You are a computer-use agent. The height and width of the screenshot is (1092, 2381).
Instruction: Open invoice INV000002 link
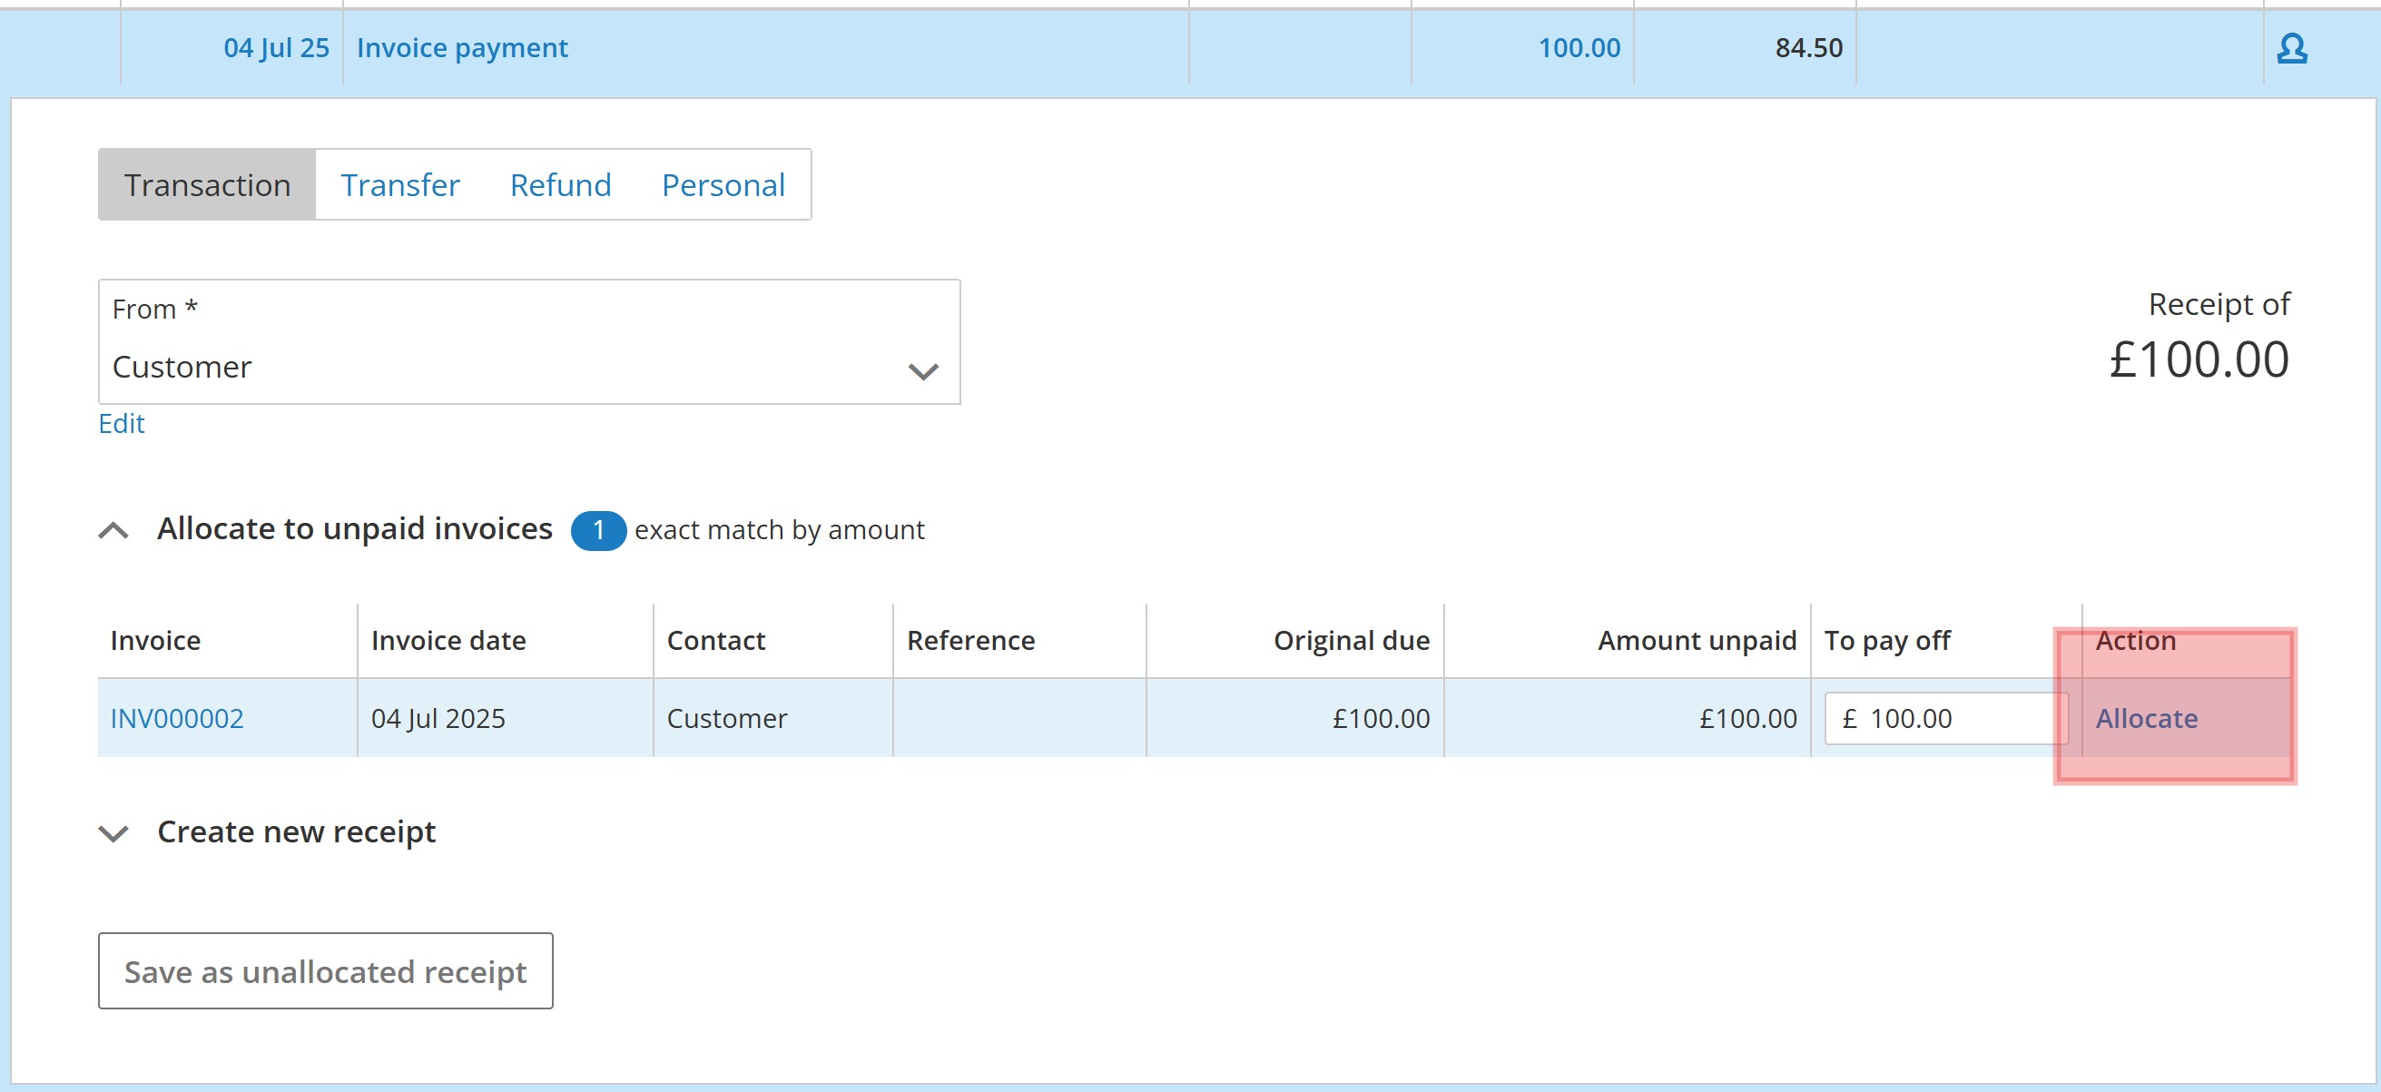tap(176, 718)
